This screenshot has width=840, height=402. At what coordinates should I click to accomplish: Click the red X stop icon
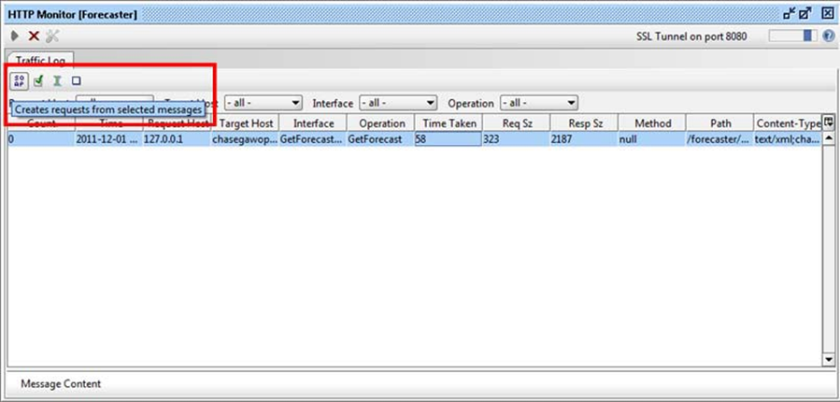coord(34,36)
